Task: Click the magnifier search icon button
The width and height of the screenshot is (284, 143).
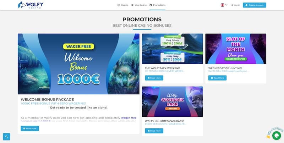Action: [x=6, y=137]
